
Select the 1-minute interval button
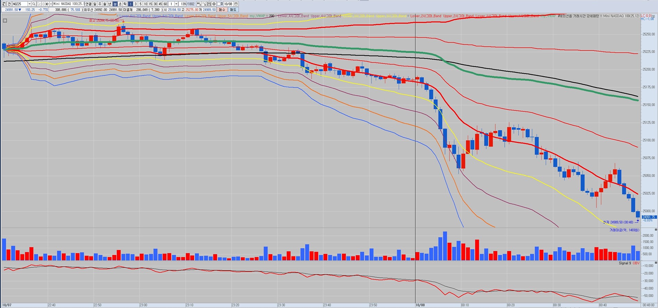(x=131, y=4)
